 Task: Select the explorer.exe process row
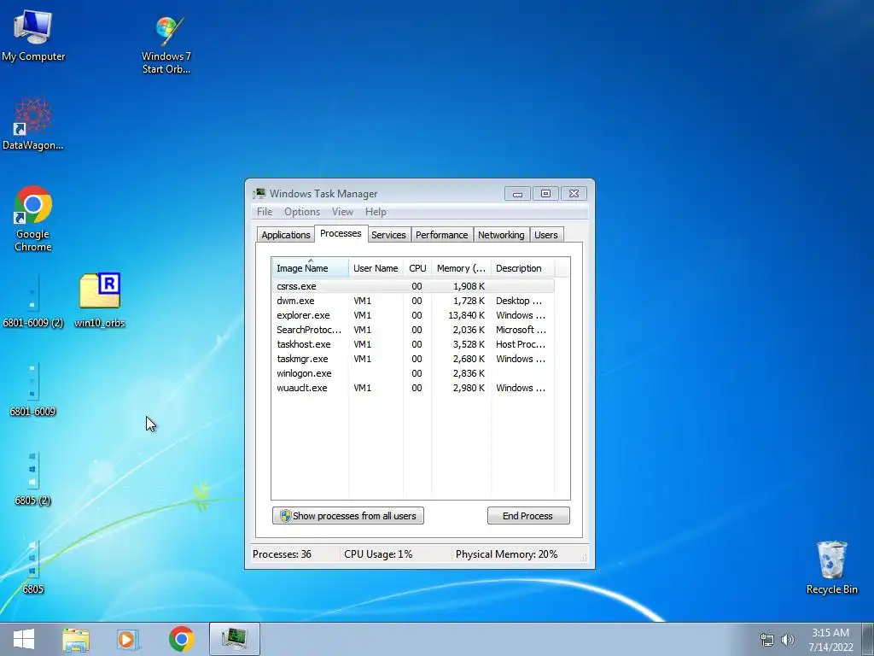413,315
